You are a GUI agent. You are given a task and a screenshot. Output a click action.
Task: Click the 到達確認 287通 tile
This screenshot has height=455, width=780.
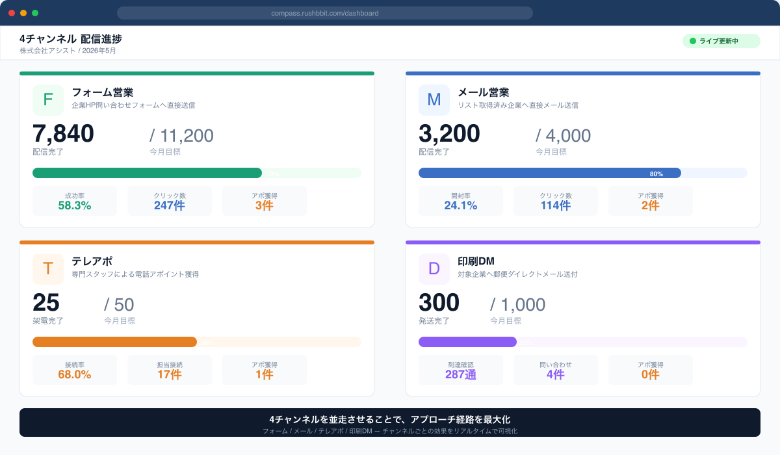pos(461,370)
